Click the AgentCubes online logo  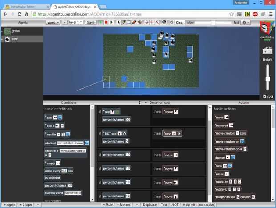[x=267, y=31]
